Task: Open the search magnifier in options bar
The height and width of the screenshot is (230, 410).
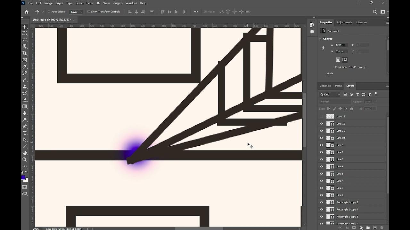Action: click(375, 12)
